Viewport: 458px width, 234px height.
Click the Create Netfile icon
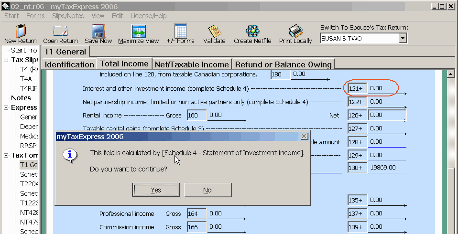pos(252,32)
